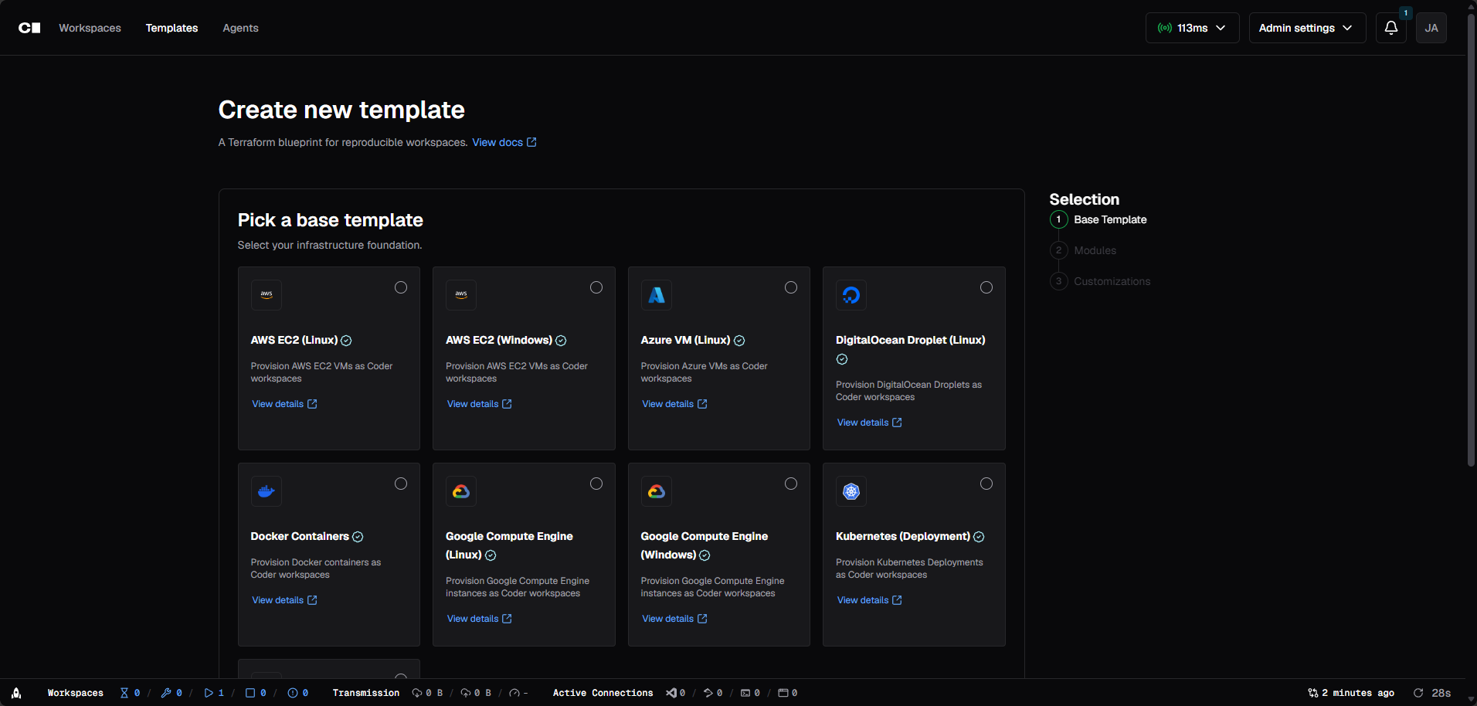Select the AWS EC2 (Linux) radio button

(401, 287)
